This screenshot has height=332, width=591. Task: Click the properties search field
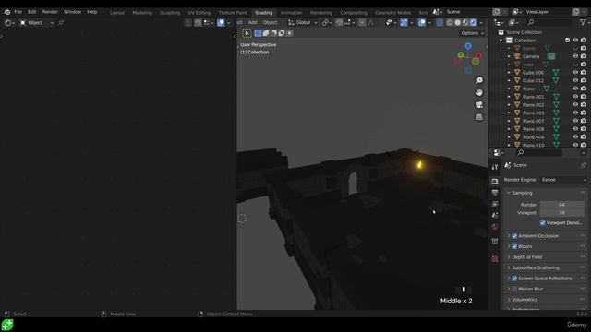point(539,152)
